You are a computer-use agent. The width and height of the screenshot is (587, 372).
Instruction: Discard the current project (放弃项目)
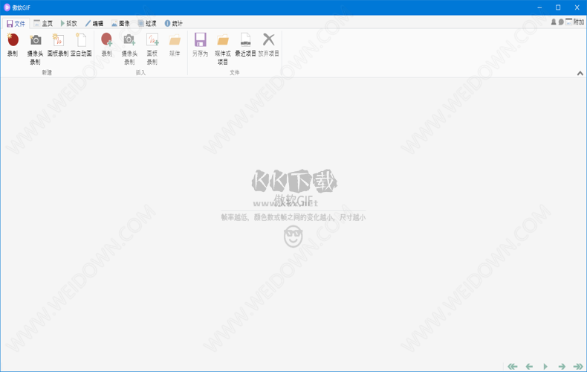point(269,45)
